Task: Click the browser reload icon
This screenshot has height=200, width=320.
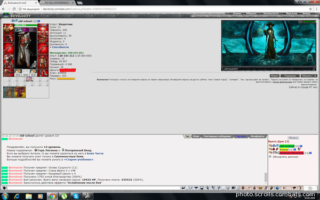Action: pos(14,9)
